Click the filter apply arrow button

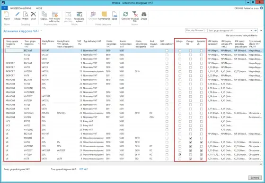[x=256, y=31]
